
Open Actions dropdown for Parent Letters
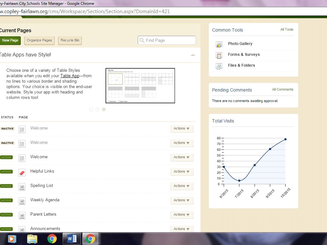[x=182, y=215]
